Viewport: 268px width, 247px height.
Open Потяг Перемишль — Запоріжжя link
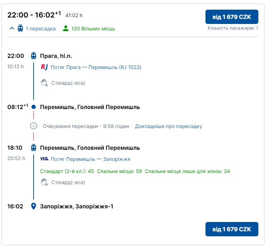pos(90,159)
